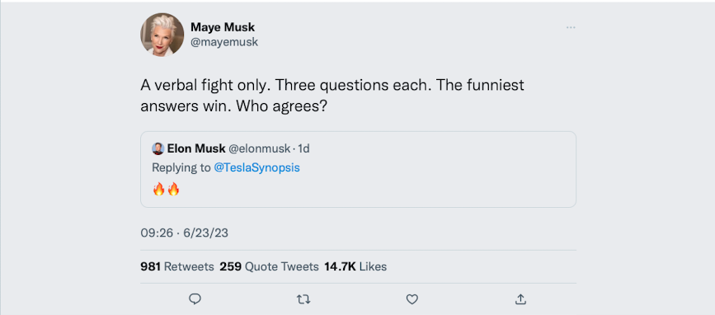Click the 09:26 · 6/23/23 timestamp
This screenshot has width=715, height=315.
point(184,233)
